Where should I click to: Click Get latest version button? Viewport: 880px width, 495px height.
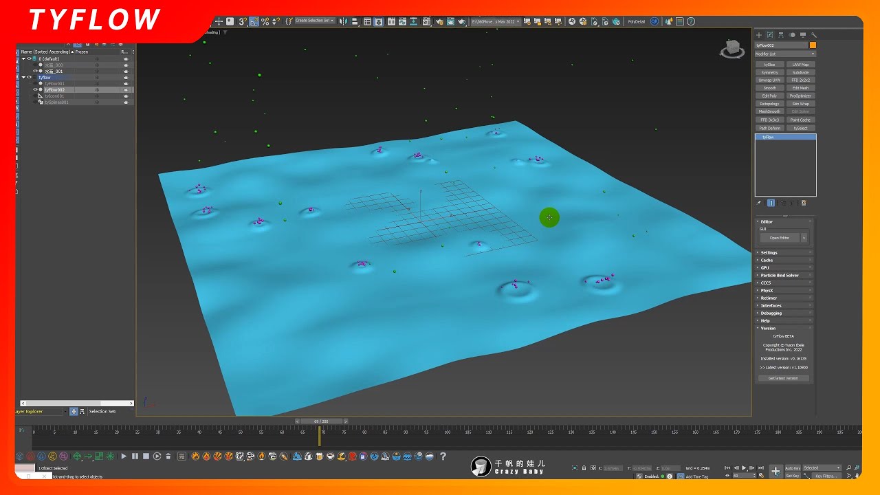click(x=783, y=378)
